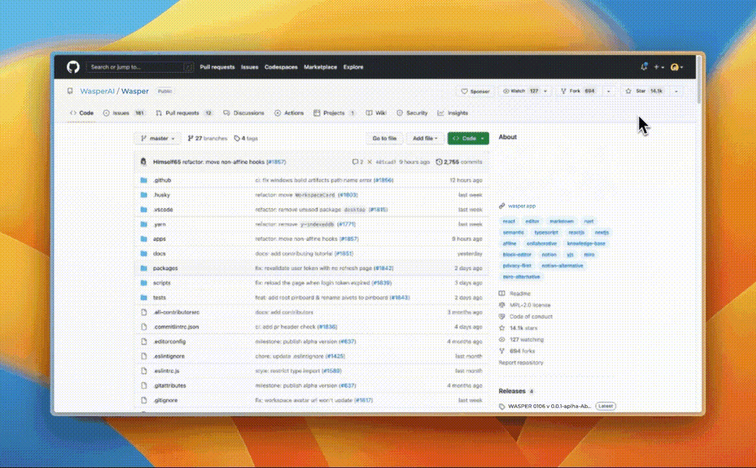Open the .commitlintrc.json file
This screenshot has width=756, height=468.
[x=176, y=327]
